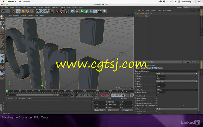Open the render settings icon

67,11
